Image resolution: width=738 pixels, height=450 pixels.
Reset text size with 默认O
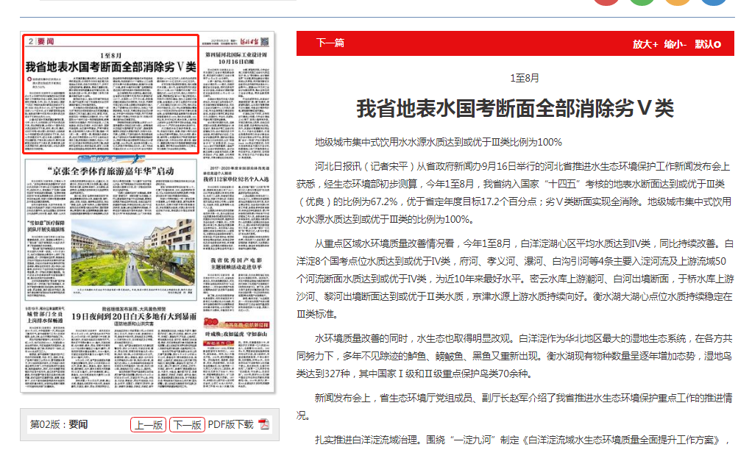[x=708, y=44]
